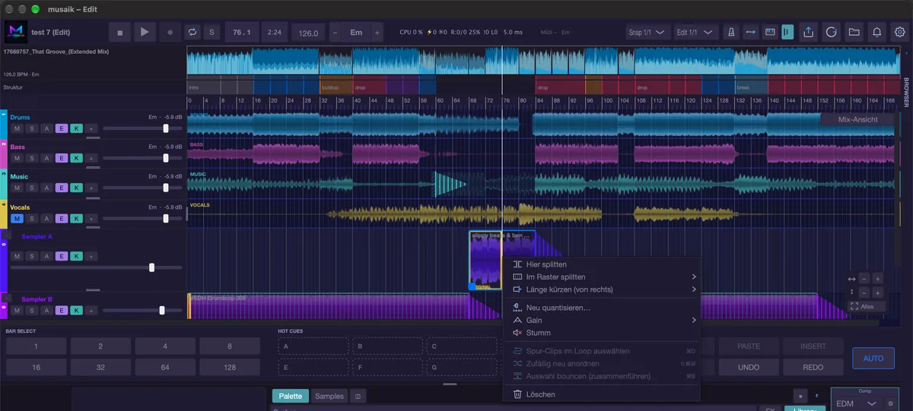Stop playback with the square stop button
Screen dimensions: 913x411
[119, 33]
